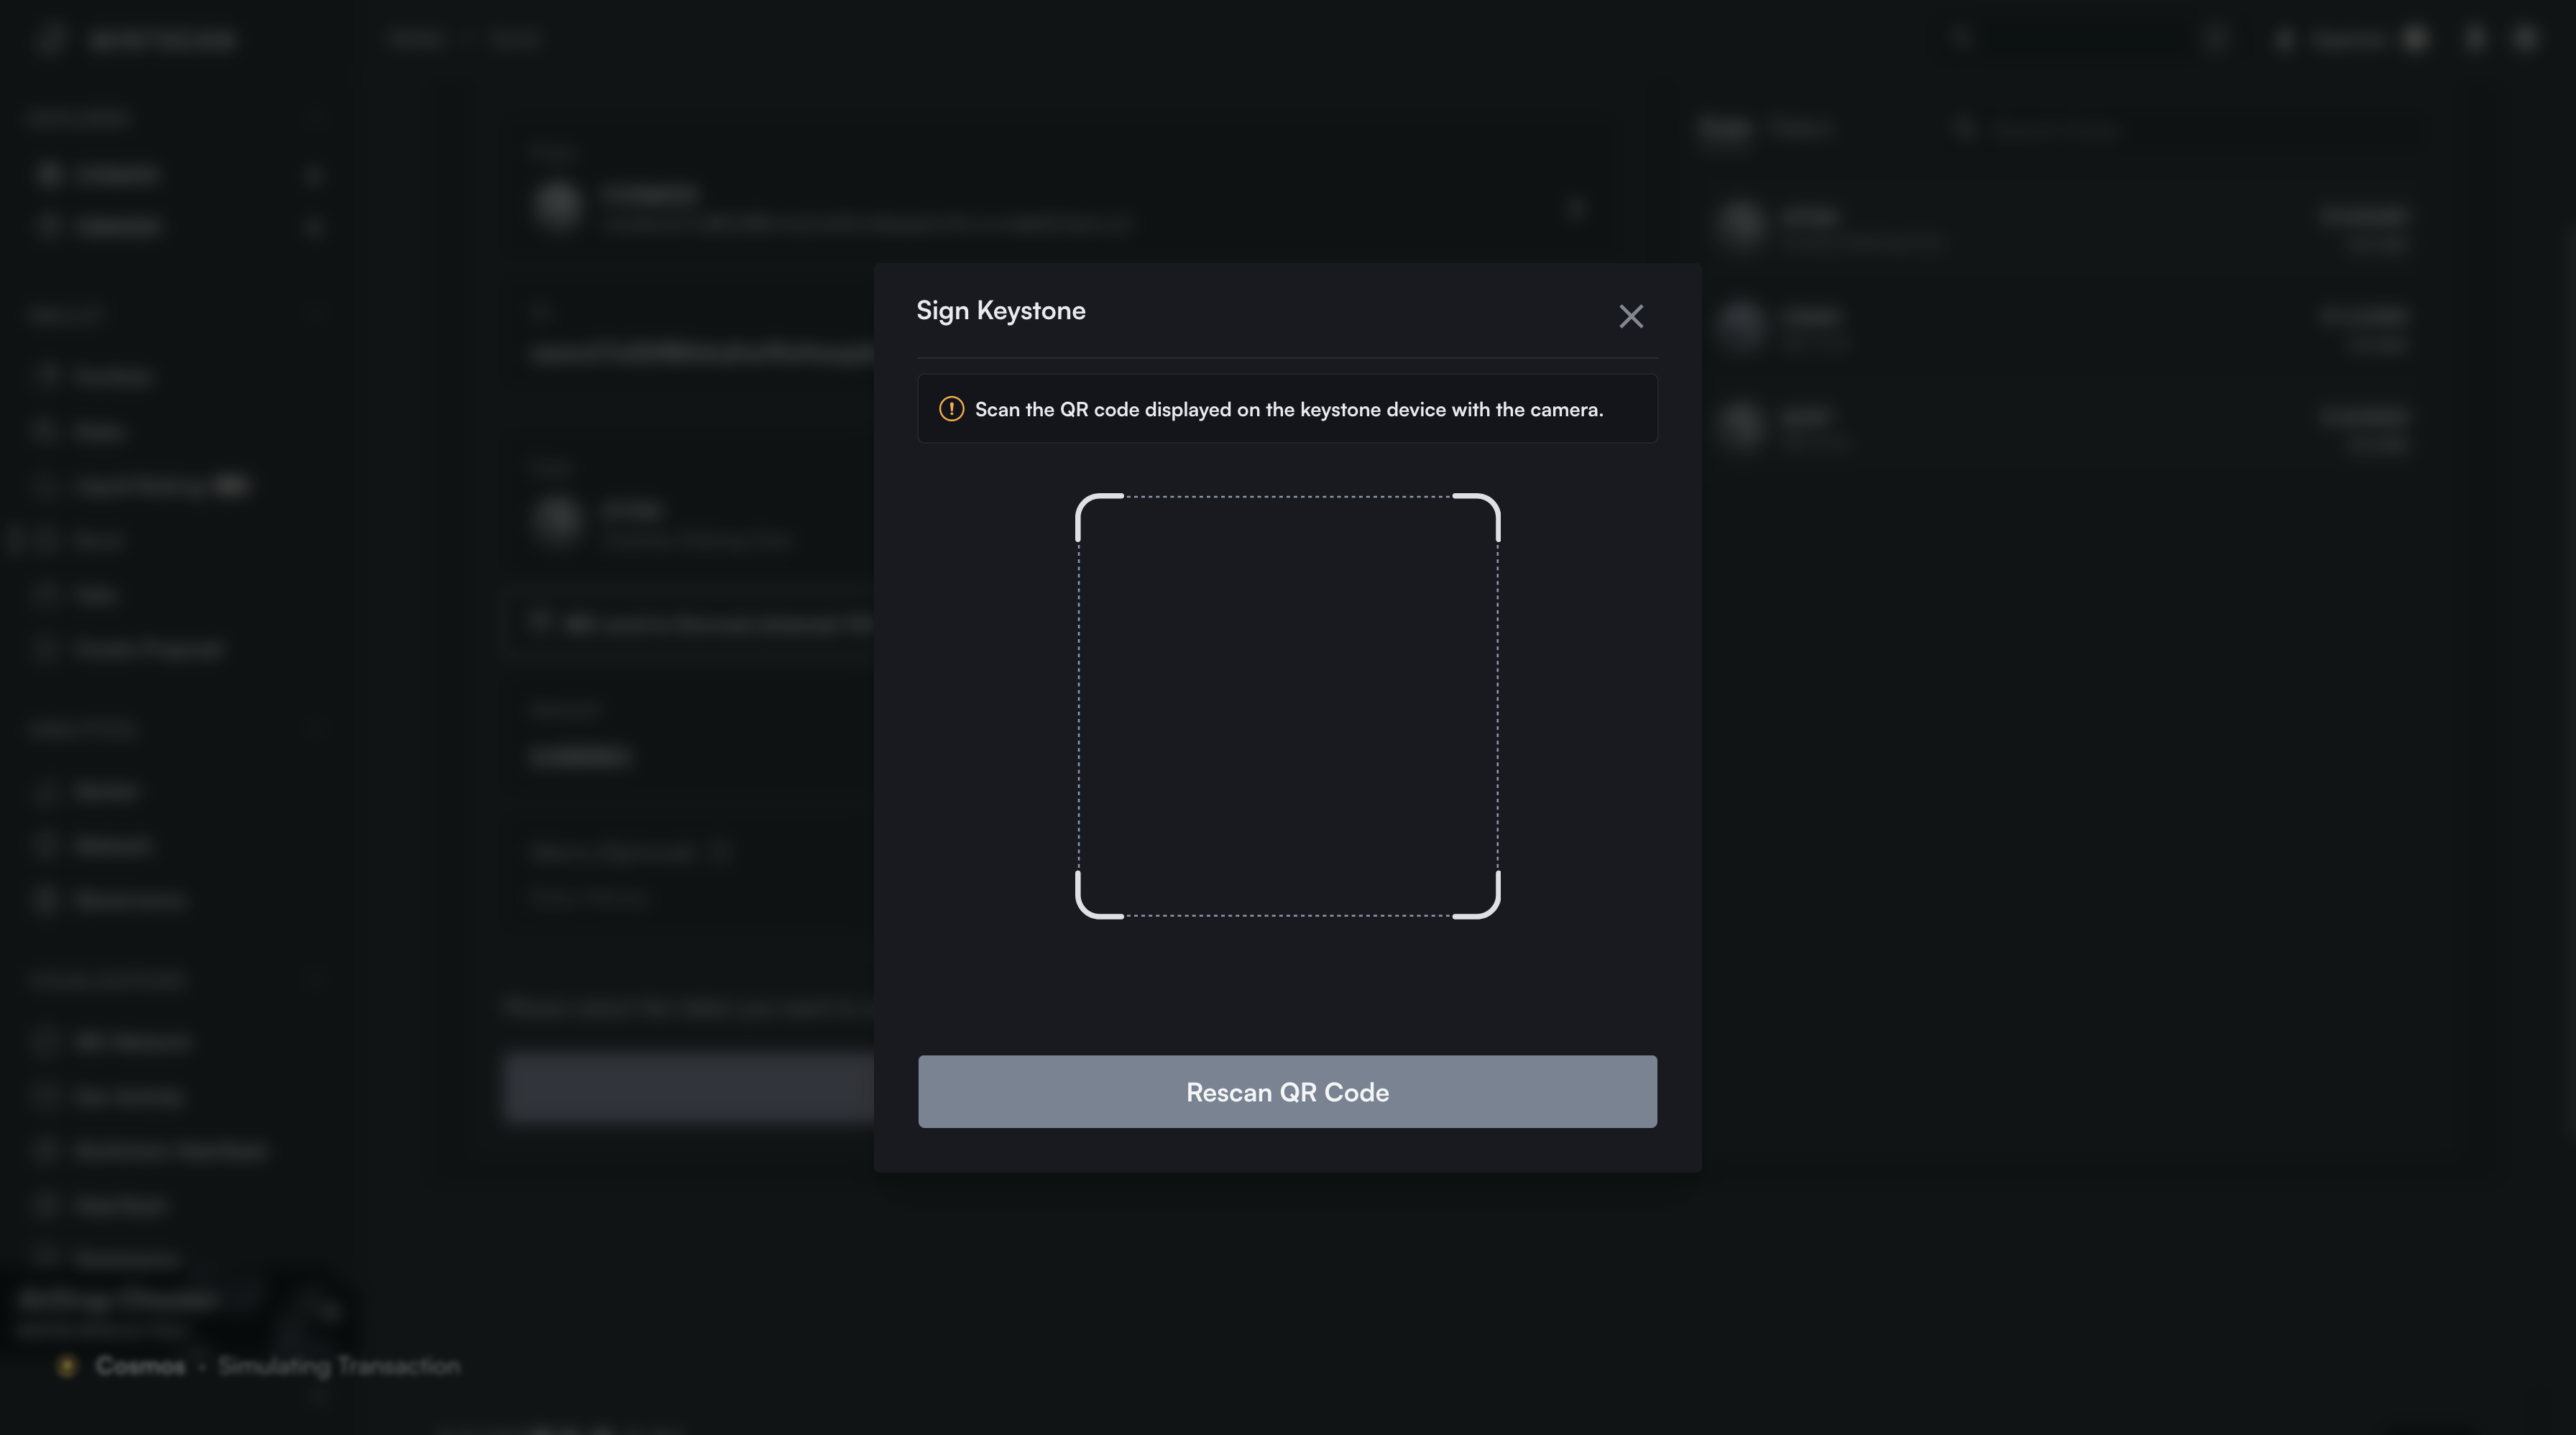The height and width of the screenshot is (1435, 2576).
Task: Click the orange warning icon in banner
Action: (x=951, y=409)
